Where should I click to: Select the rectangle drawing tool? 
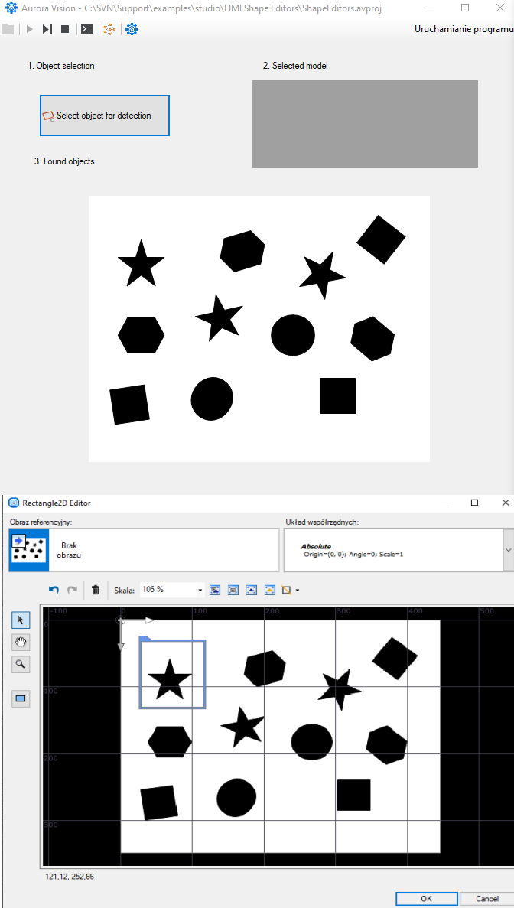tap(21, 698)
